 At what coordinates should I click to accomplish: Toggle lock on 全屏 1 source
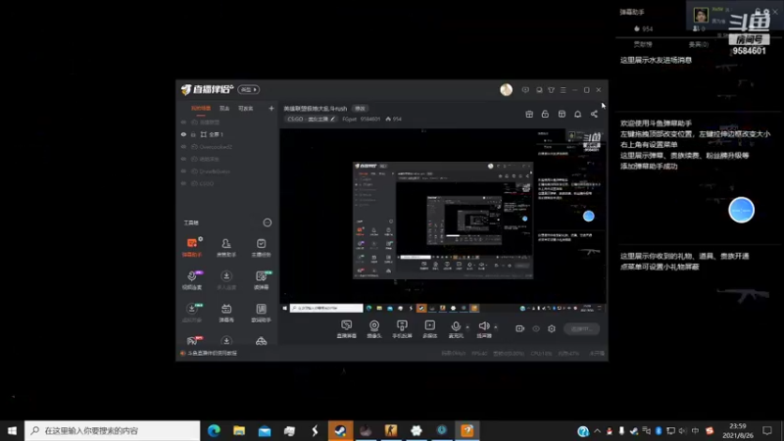coord(193,134)
